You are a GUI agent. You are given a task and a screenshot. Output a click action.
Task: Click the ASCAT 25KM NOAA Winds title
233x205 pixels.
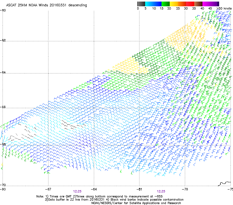[46, 5]
